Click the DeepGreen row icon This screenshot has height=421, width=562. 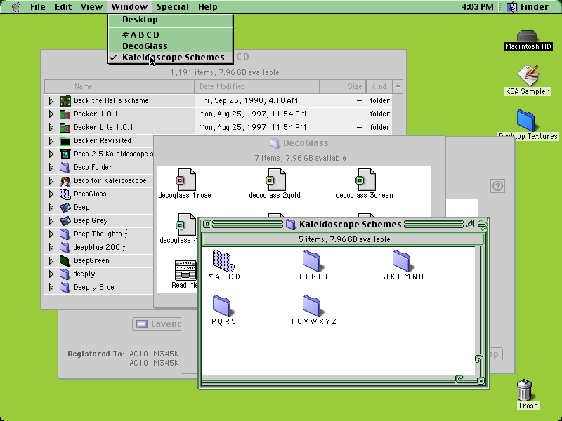(x=65, y=261)
